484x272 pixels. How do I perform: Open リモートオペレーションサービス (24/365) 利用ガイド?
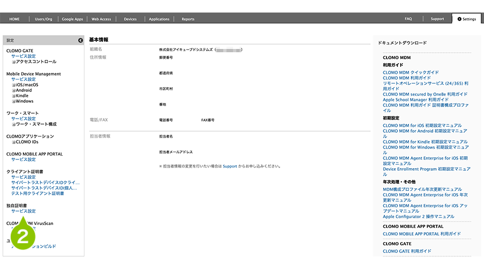click(426, 86)
